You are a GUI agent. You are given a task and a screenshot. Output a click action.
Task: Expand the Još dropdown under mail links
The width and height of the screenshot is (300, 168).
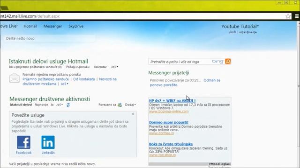pos(65,84)
